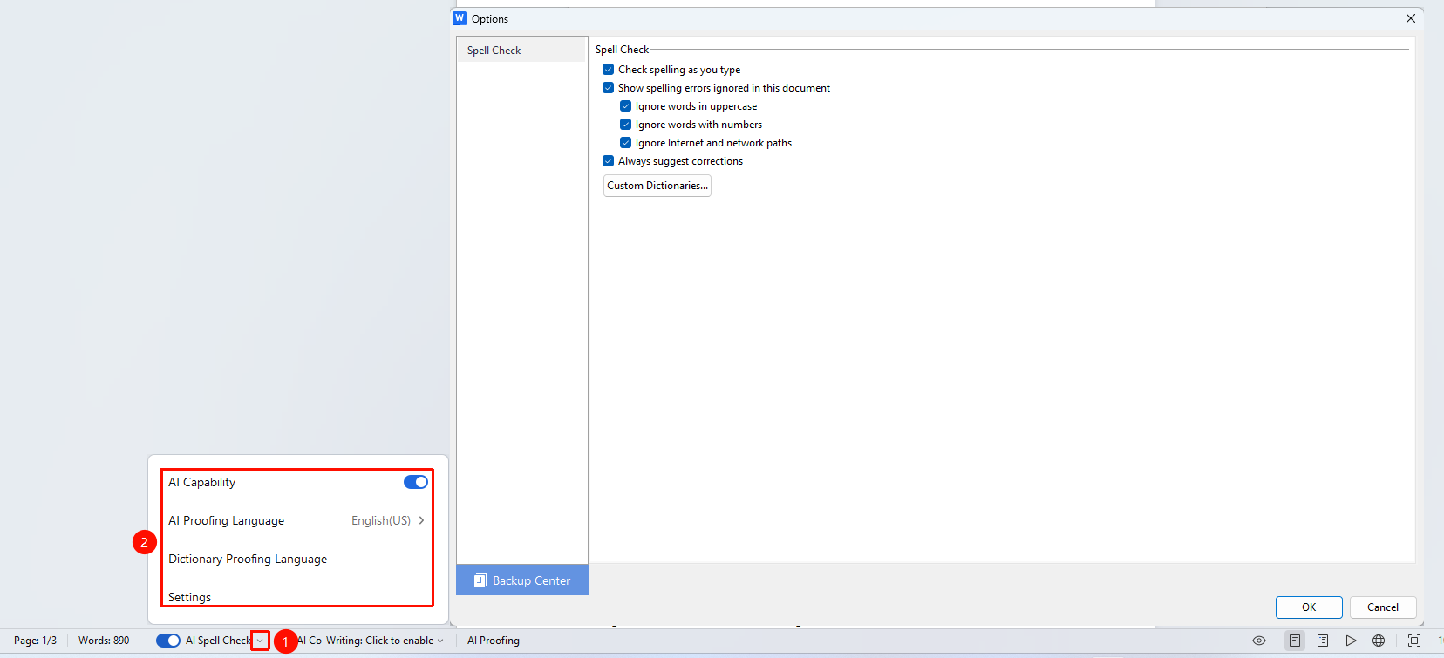Select the Spell Check tab in Options
Viewport: 1444px width, 658px height.
pos(521,51)
